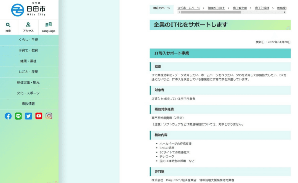
Task: Click the breadcrumb scrollbar right arrow
Action: pyautogui.click(x=285, y=12)
